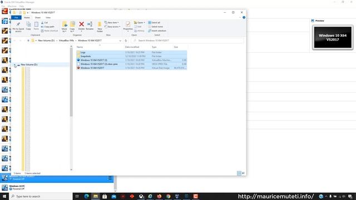Open the File tab in Explorer
The height and width of the screenshot is (200, 356).
coord(16,17)
